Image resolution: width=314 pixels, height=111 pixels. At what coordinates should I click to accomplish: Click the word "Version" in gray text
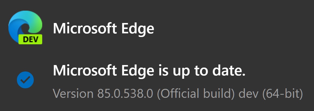[73, 93]
